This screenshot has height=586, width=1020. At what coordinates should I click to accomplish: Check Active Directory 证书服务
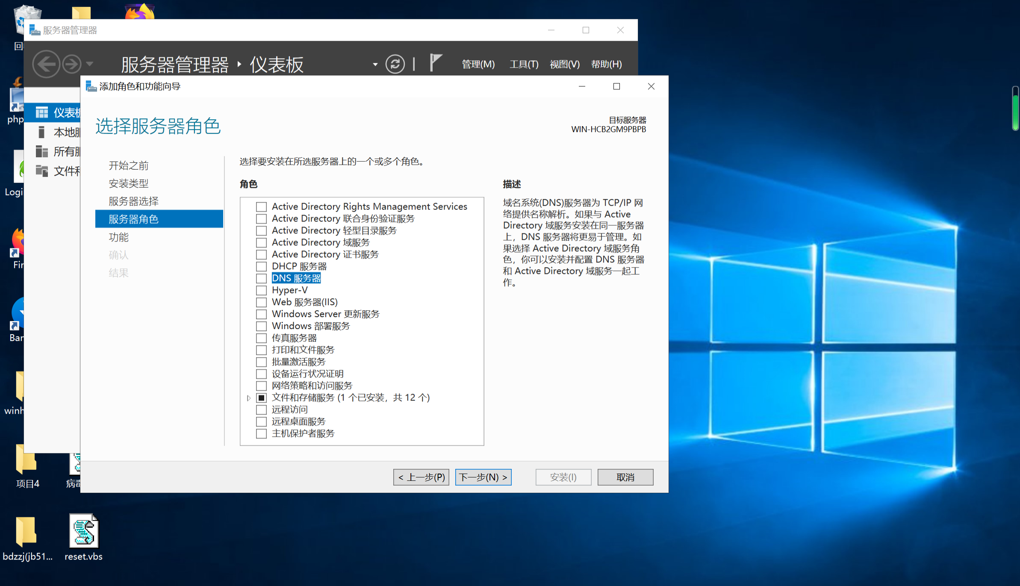coord(261,255)
